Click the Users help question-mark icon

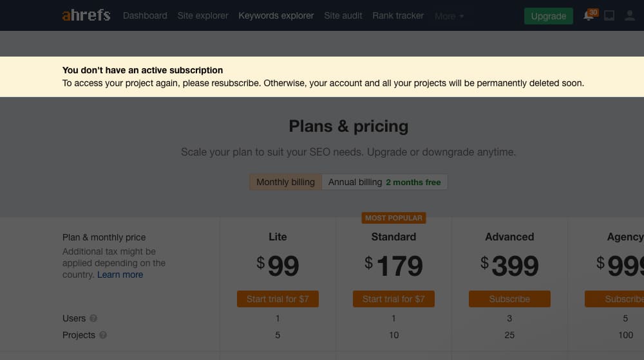(x=94, y=319)
